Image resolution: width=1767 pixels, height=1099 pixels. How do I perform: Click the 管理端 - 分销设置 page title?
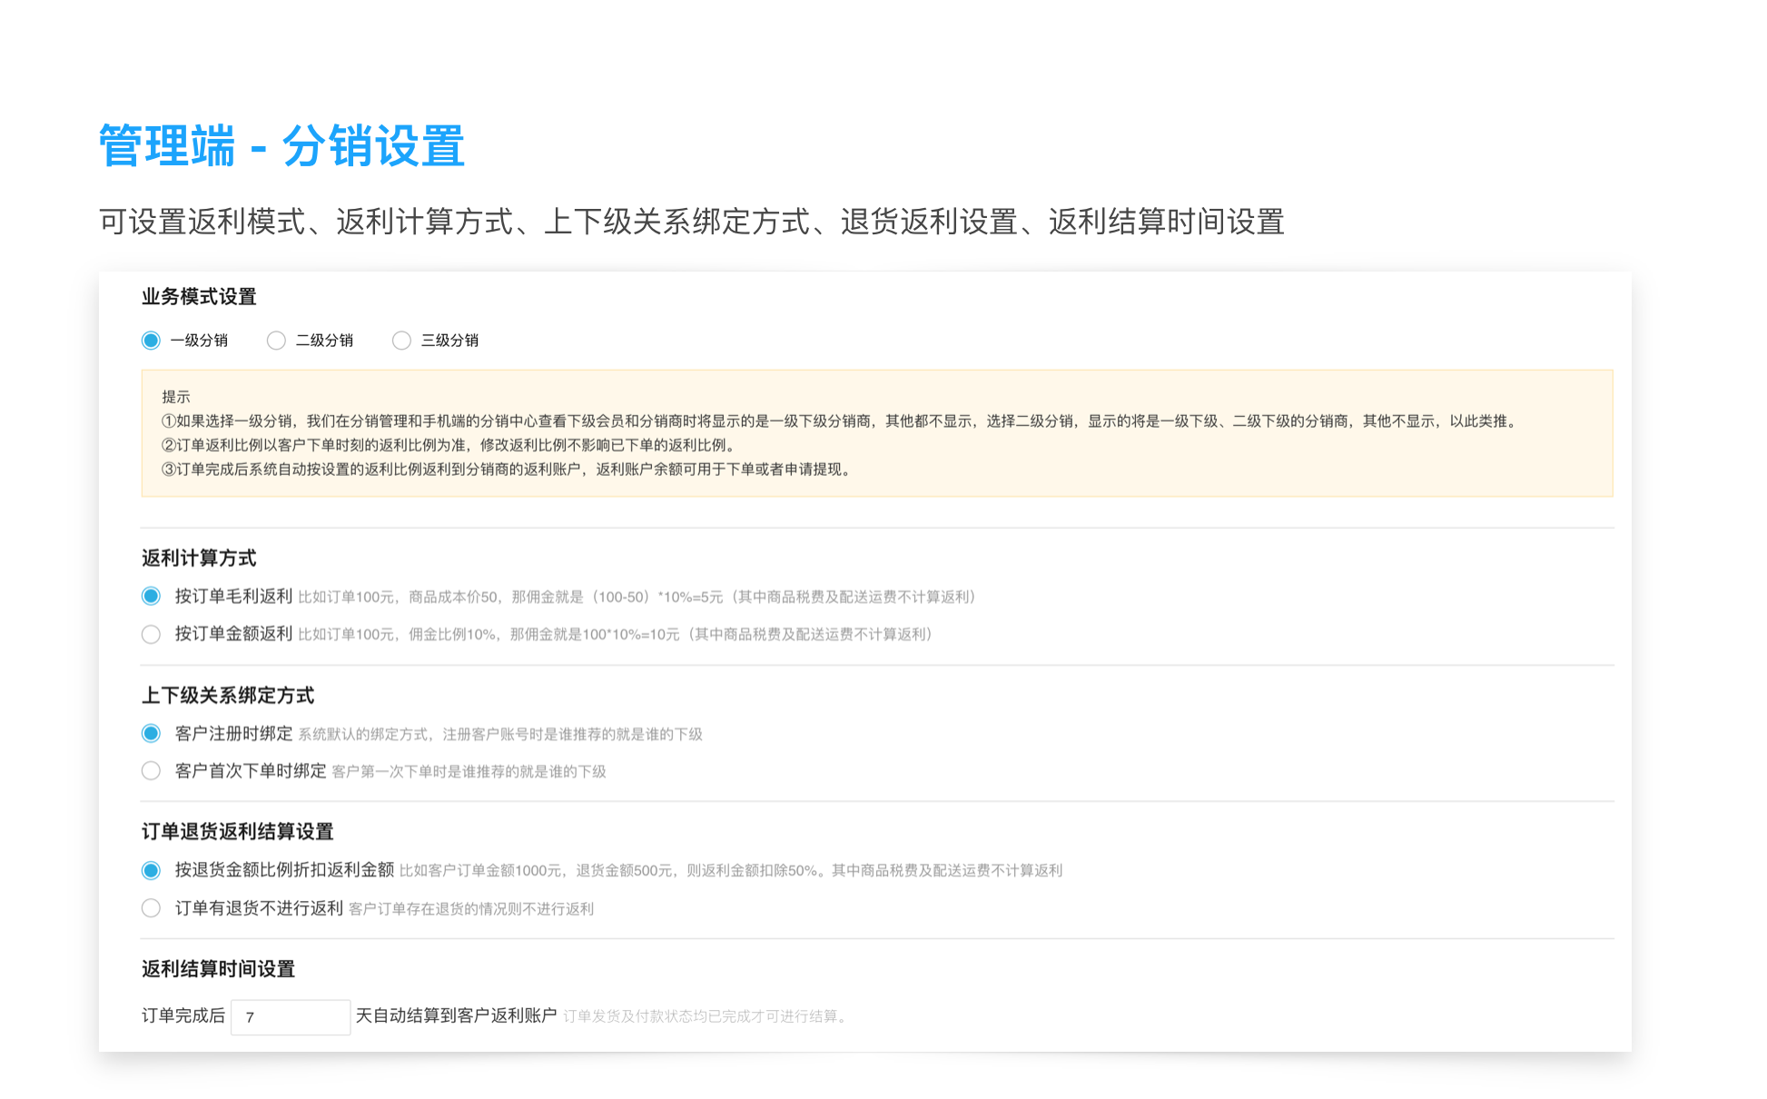pyautogui.click(x=281, y=146)
